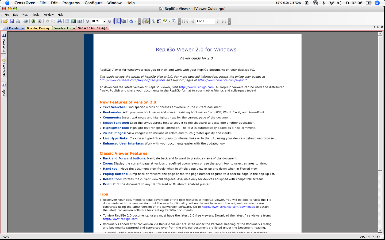Select the Hand tool
Image resolution: width=385 pixels, height=240 pixels.
[147, 21]
